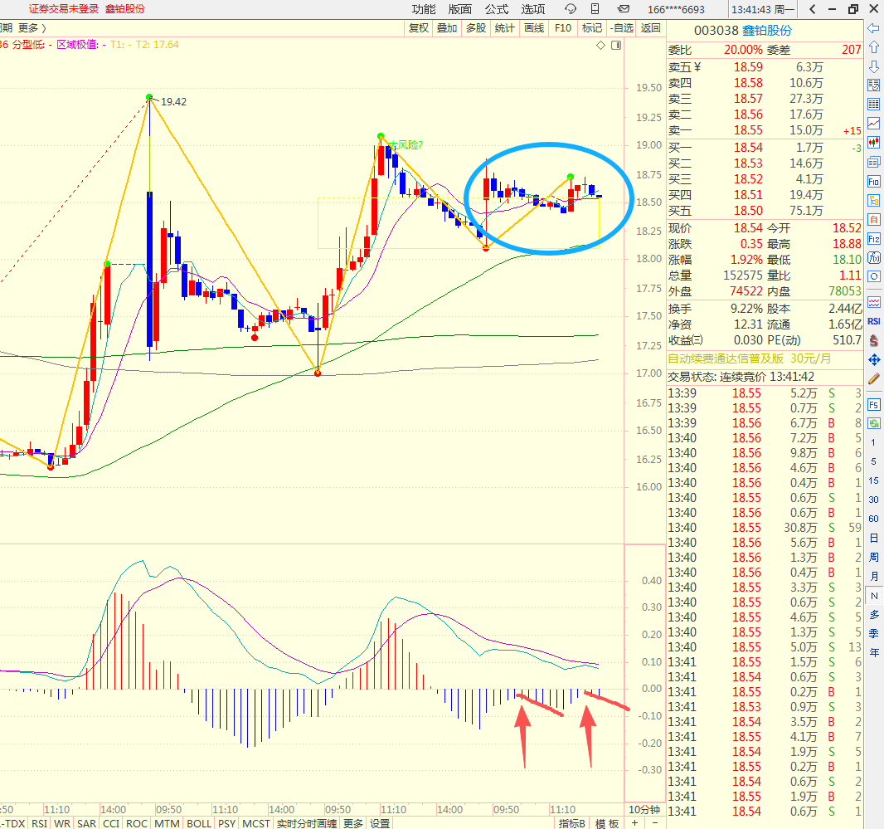Click the diamond icon at chart top right
Screen dimensions: 884x829
pos(600,45)
